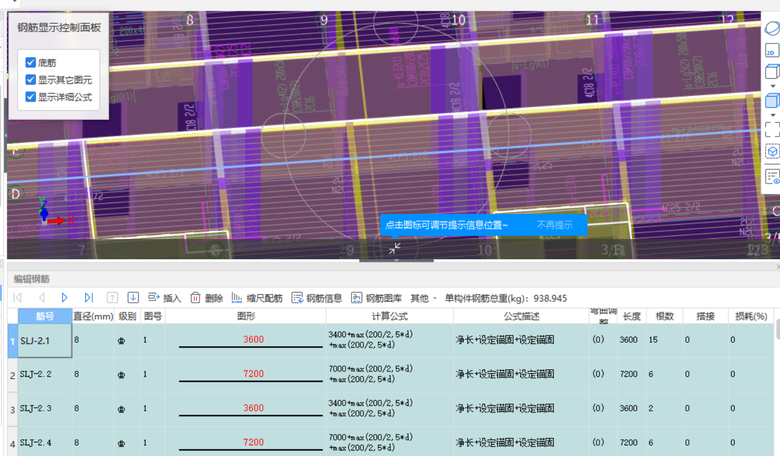Expand the wireframe cube view dropdown arrow
The height and width of the screenshot is (456, 780).
coord(773,86)
